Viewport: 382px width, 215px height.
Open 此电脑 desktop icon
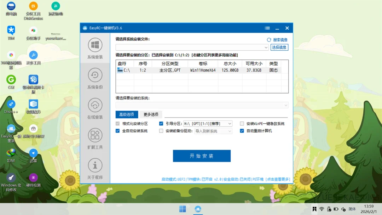11,9
